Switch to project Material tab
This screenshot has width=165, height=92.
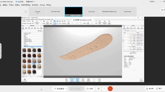(128, 28)
